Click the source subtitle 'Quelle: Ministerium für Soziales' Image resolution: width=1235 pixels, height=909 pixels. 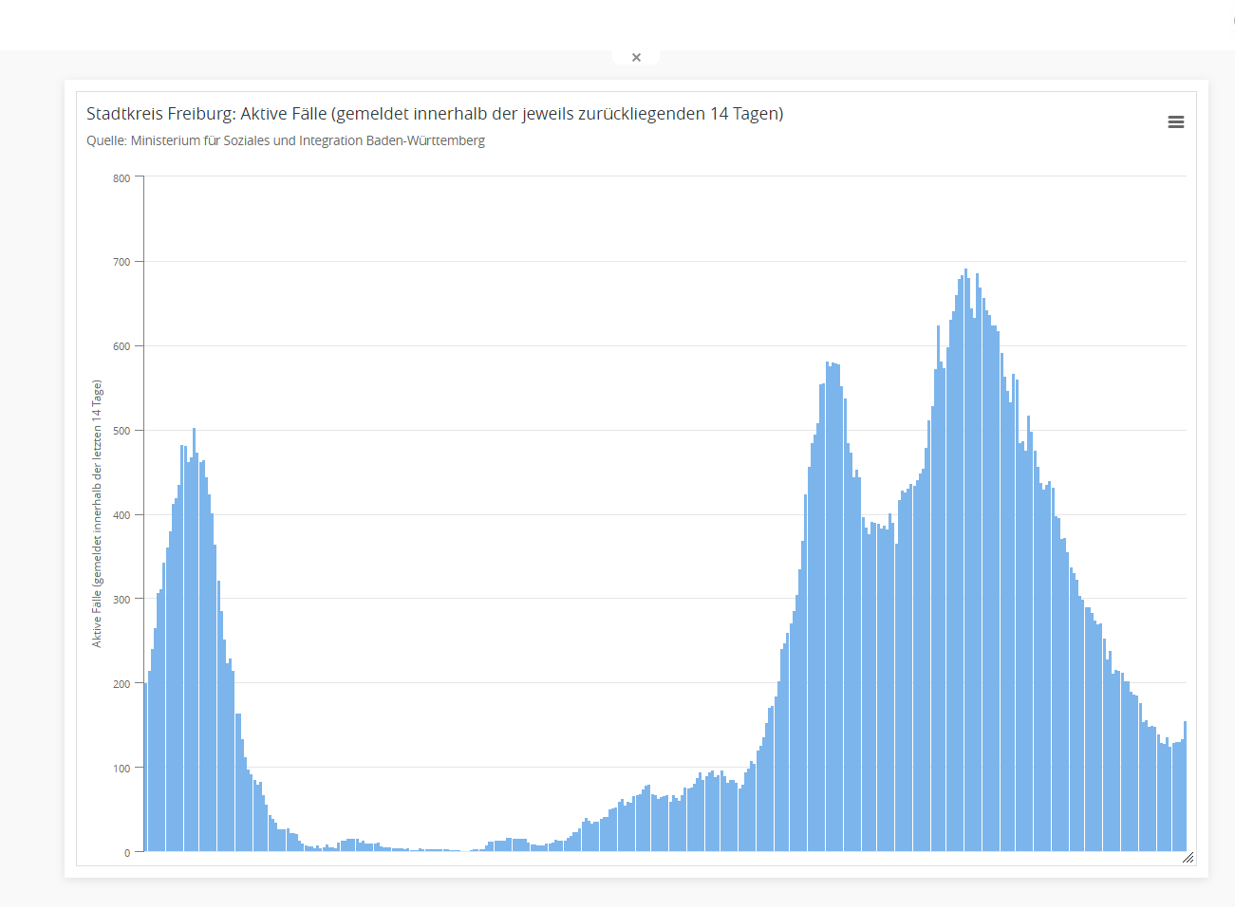(285, 141)
